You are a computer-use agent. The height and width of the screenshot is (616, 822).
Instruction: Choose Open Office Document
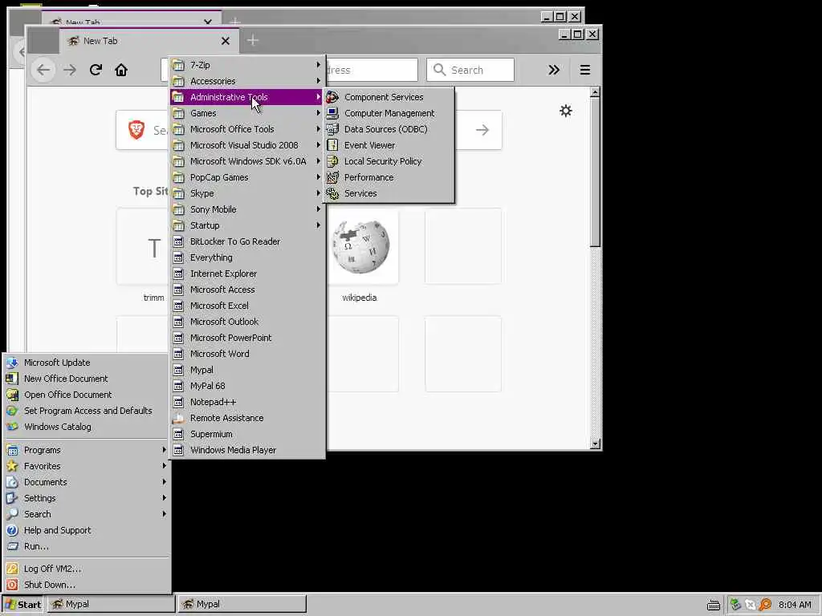(87, 395)
